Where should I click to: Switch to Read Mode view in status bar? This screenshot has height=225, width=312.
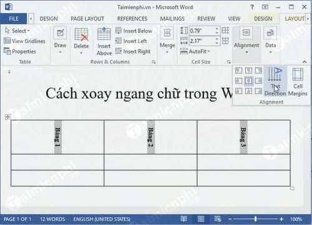tap(183, 219)
